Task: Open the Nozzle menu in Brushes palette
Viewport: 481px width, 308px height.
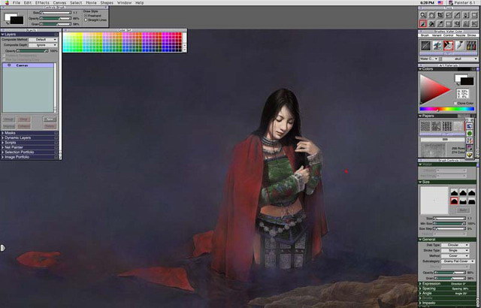Action: click(461, 35)
